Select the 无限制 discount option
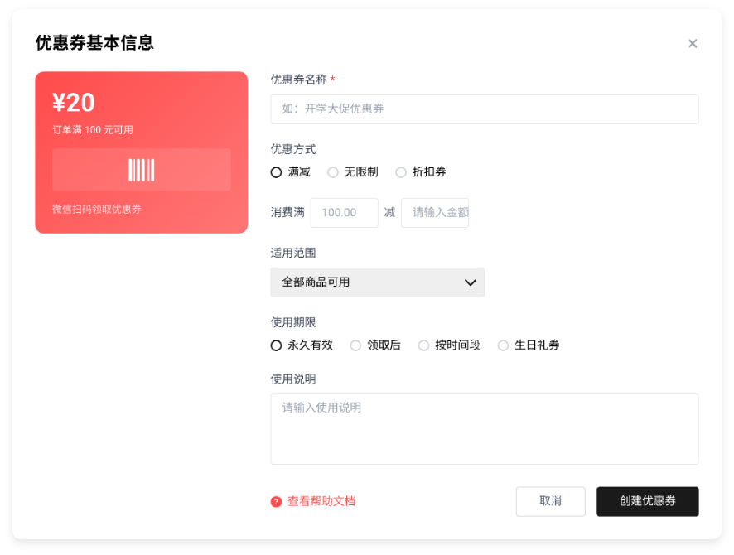The width and height of the screenshot is (734, 555). point(333,172)
